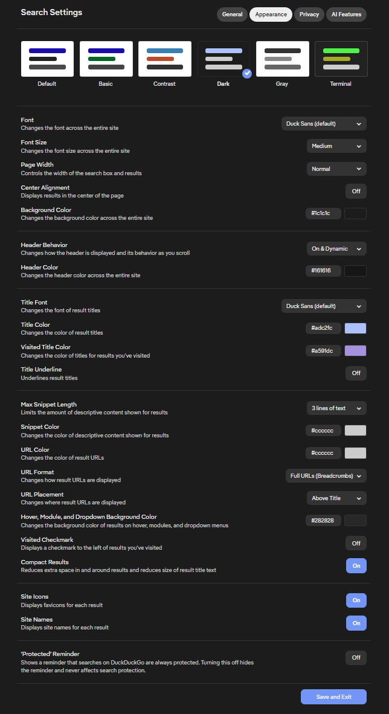Choose the Basic theme preview
Image resolution: width=389 pixels, height=714 pixels.
tap(106, 59)
